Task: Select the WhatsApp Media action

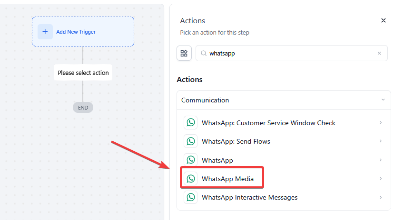Action: click(284, 178)
